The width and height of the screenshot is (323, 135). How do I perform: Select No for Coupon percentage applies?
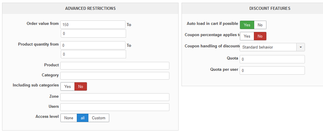(x=260, y=36)
